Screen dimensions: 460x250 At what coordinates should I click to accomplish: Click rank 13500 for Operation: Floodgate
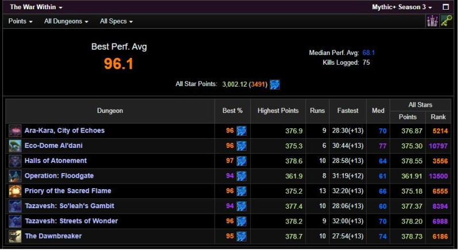[x=438, y=176]
